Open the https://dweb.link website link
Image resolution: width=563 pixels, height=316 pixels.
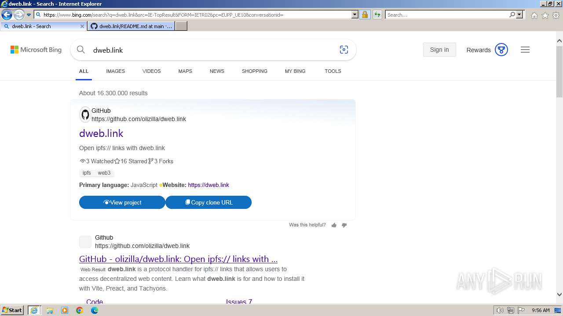click(x=208, y=185)
